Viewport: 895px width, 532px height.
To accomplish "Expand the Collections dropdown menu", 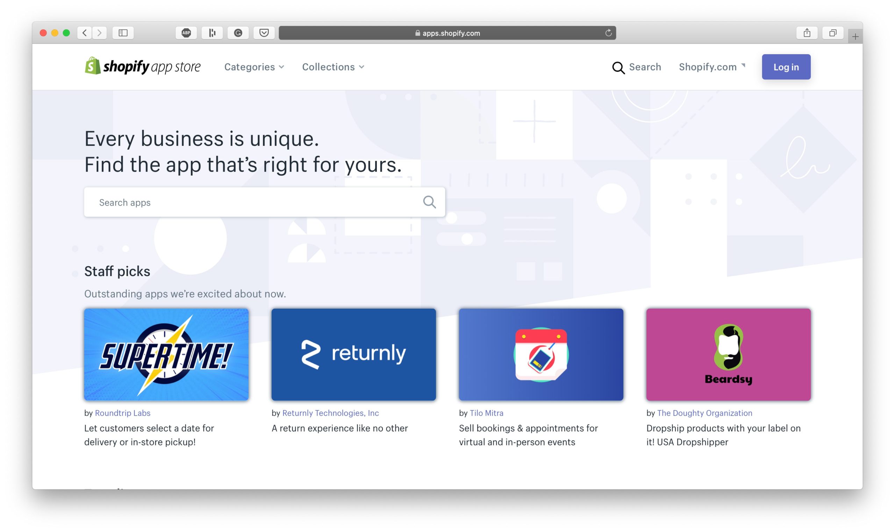I will pos(332,66).
